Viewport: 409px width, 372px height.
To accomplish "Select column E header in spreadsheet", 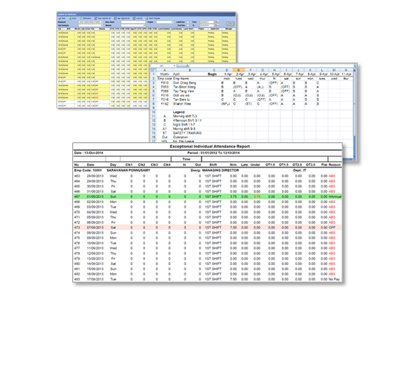I will [x=239, y=70].
